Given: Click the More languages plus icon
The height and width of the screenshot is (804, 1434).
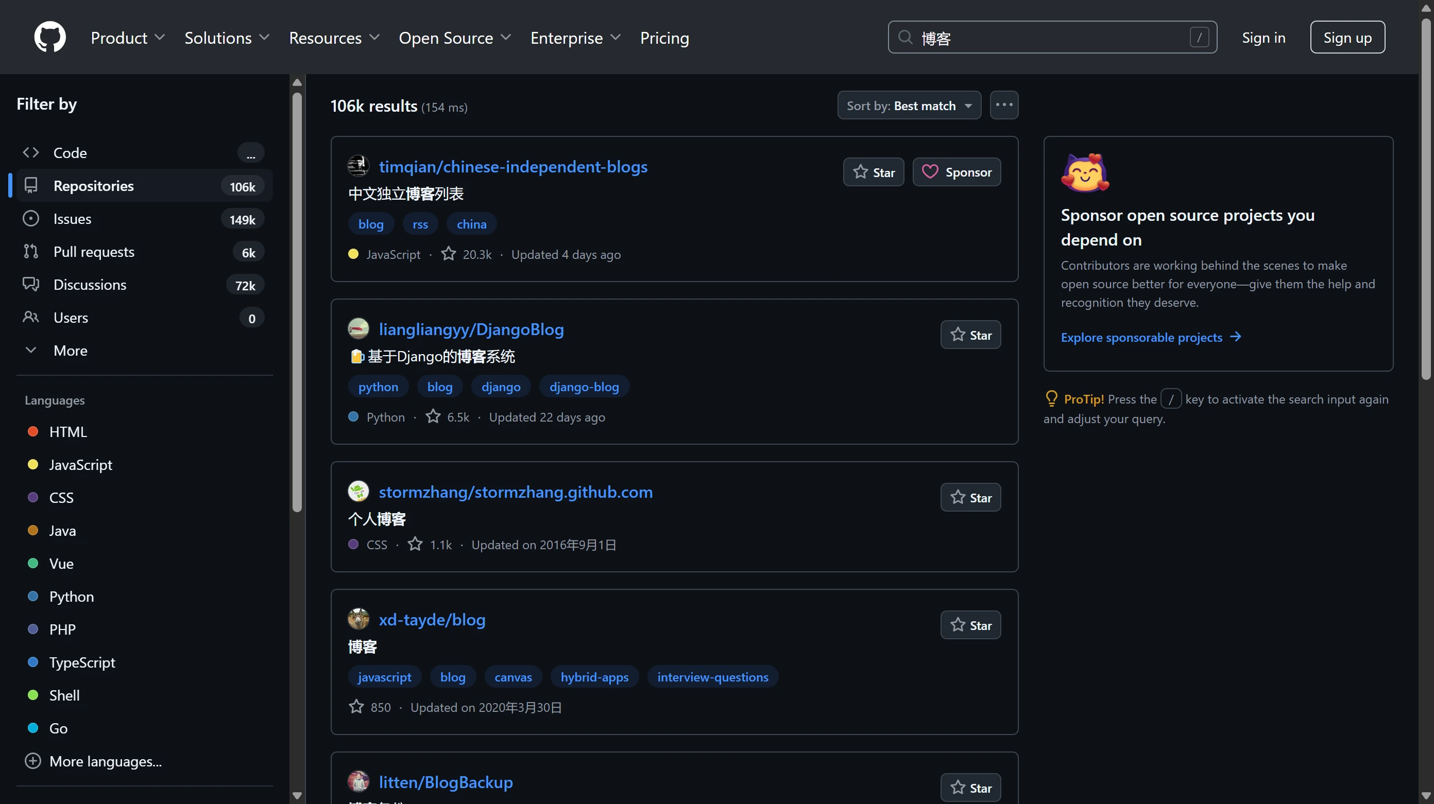Looking at the screenshot, I should 33,761.
